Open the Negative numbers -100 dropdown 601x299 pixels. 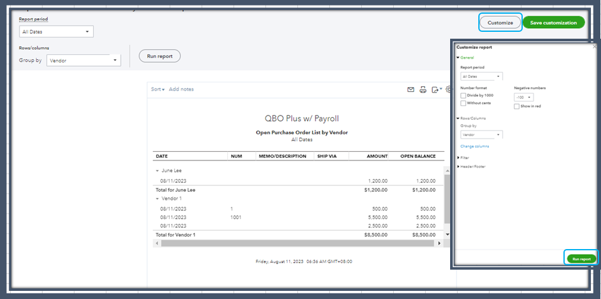point(523,97)
